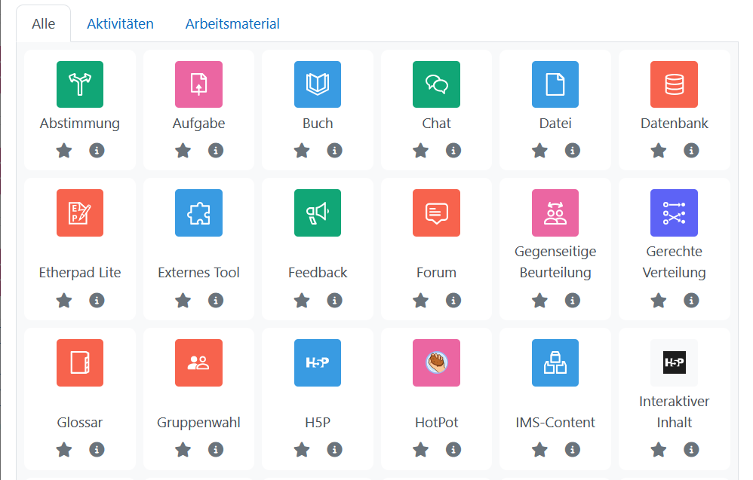Mark Glossar as favorite with star
The height and width of the screenshot is (480, 753).
(64, 450)
